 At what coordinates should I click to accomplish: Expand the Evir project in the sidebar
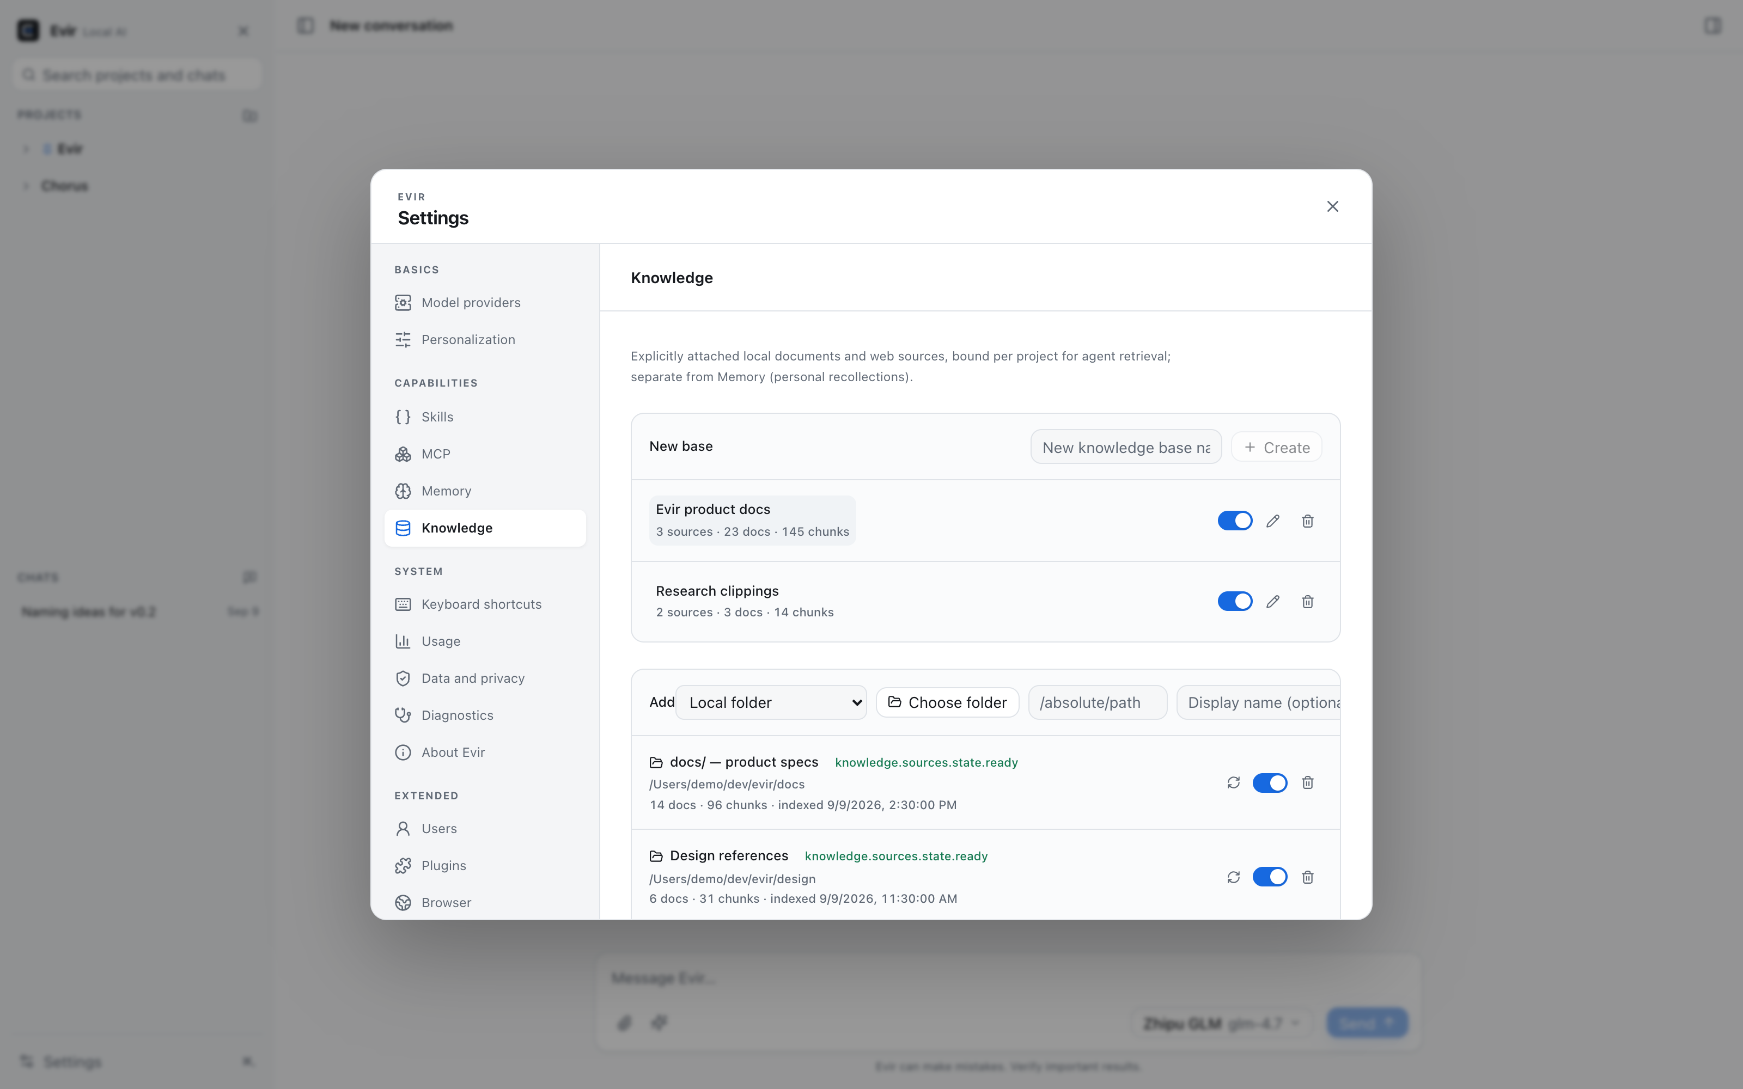coord(26,149)
